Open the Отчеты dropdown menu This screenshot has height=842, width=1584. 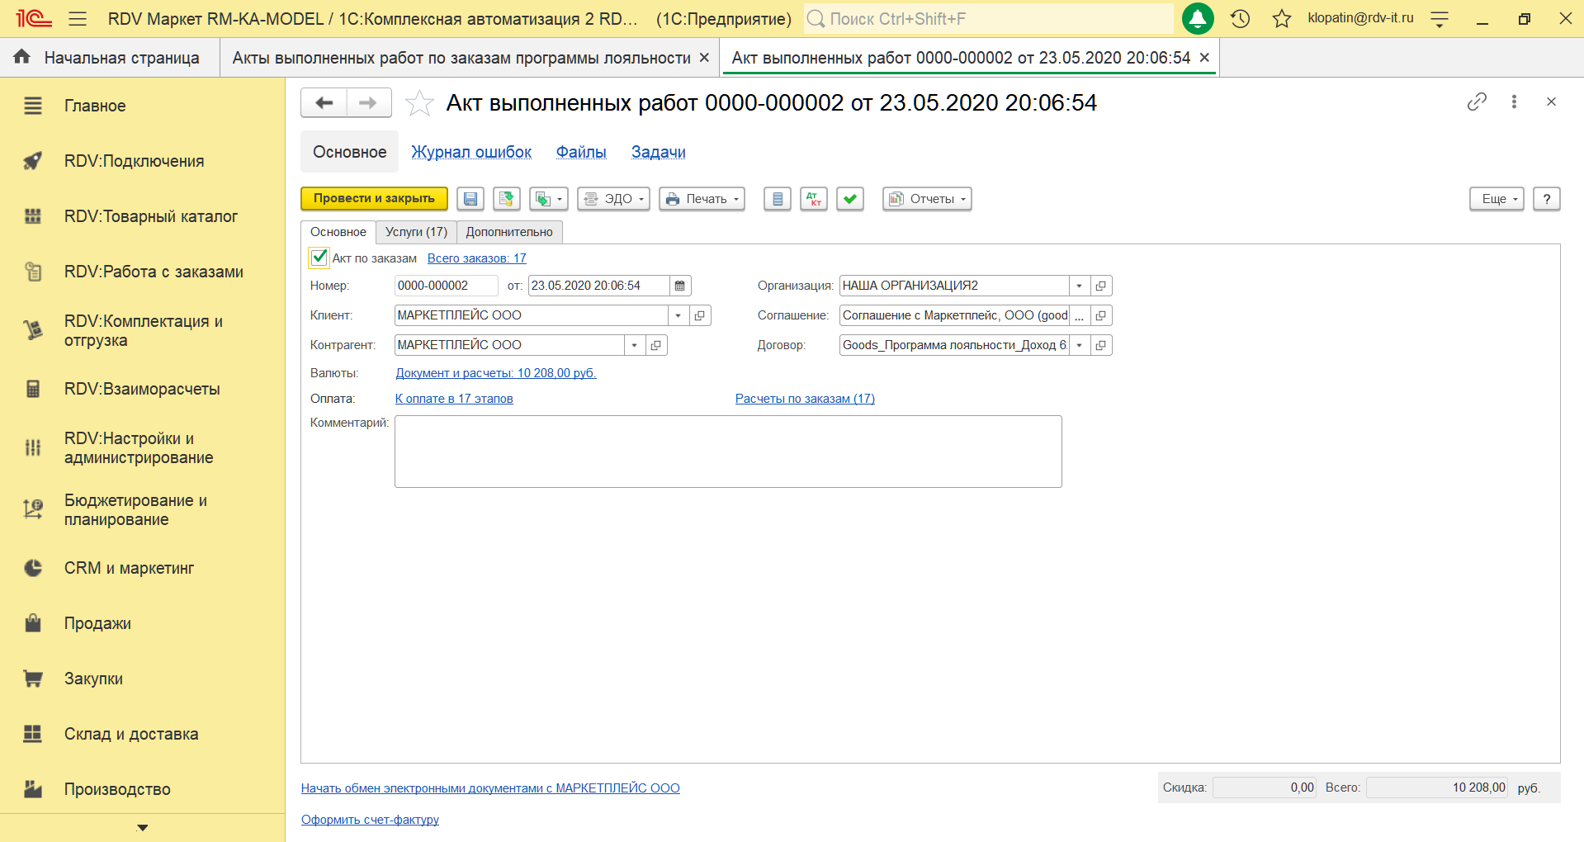[x=927, y=199]
